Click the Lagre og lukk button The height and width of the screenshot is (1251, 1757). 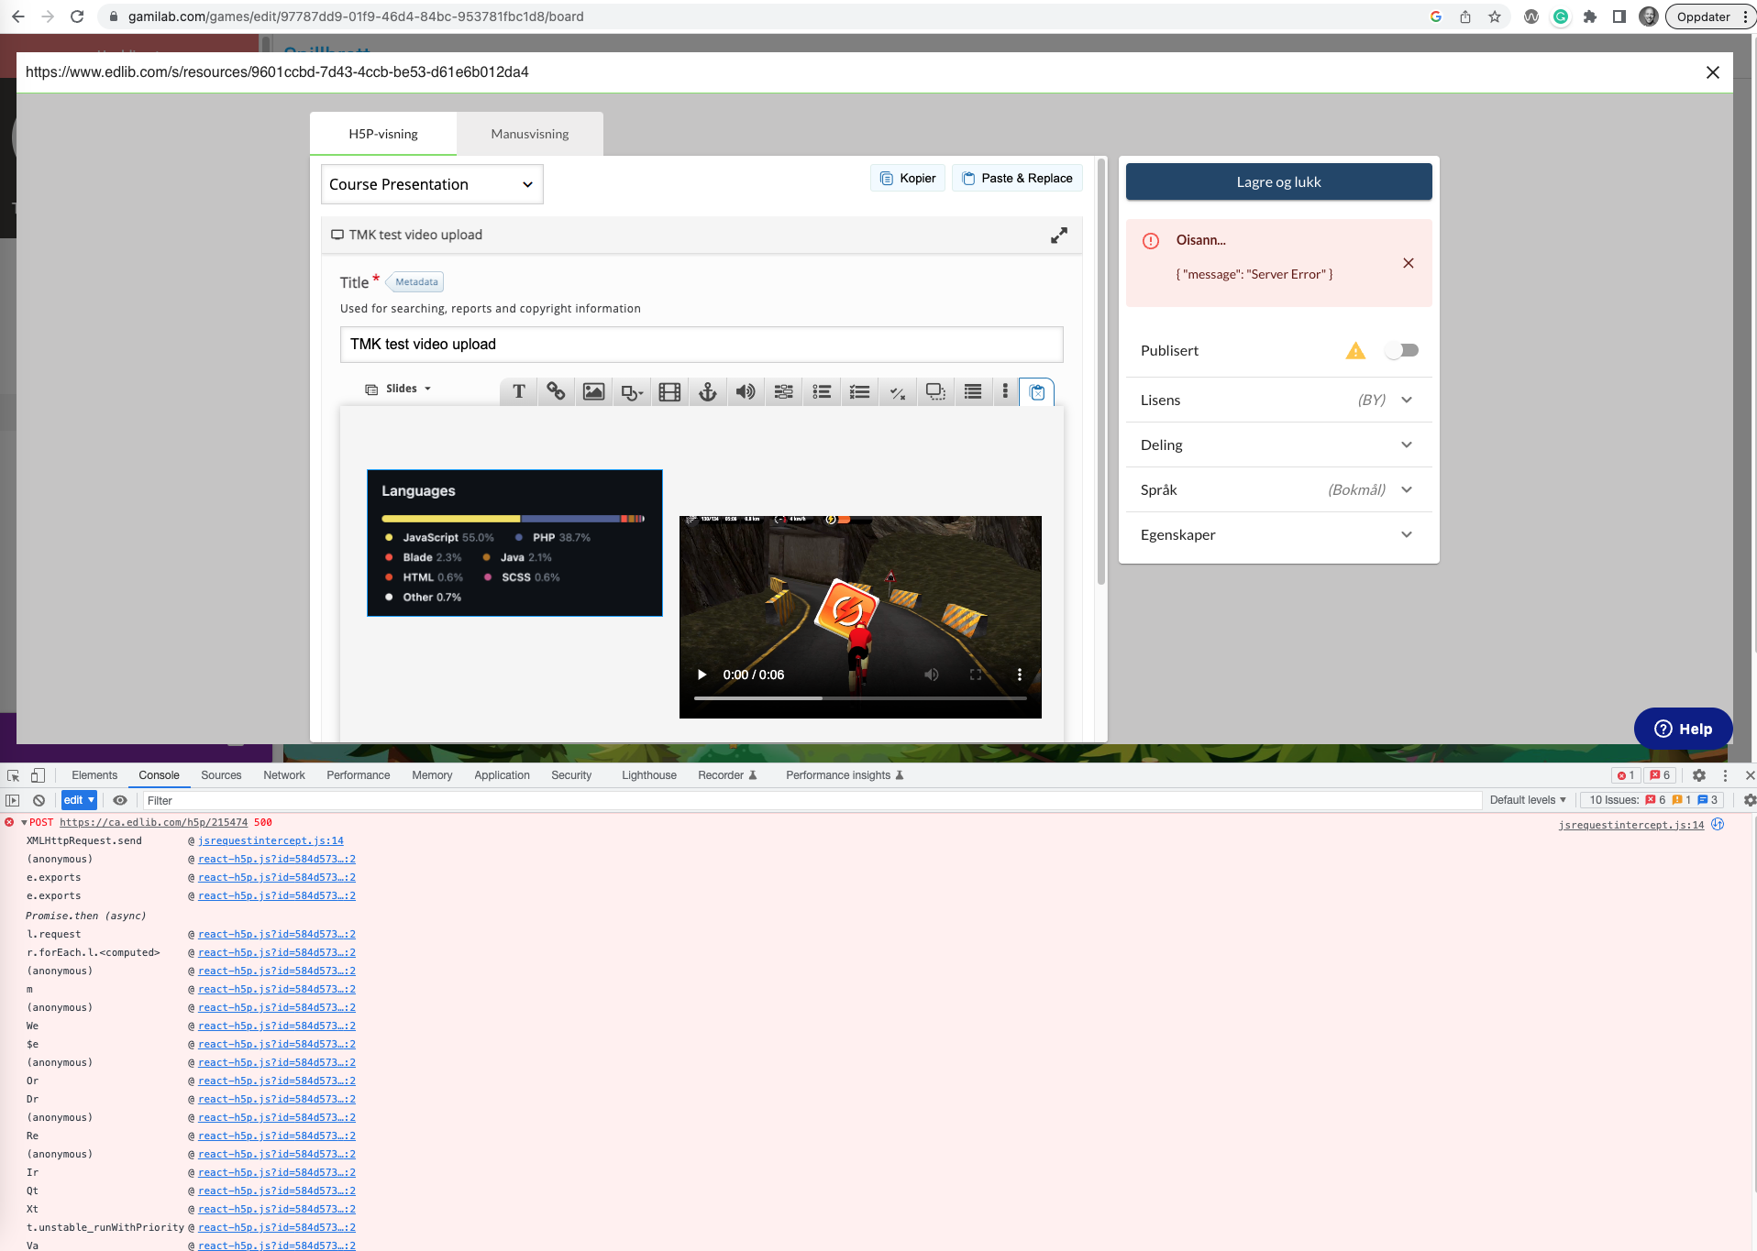tap(1277, 181)
